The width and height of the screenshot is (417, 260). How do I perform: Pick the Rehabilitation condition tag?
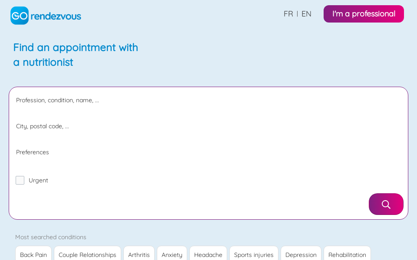[x=347, y=254]
